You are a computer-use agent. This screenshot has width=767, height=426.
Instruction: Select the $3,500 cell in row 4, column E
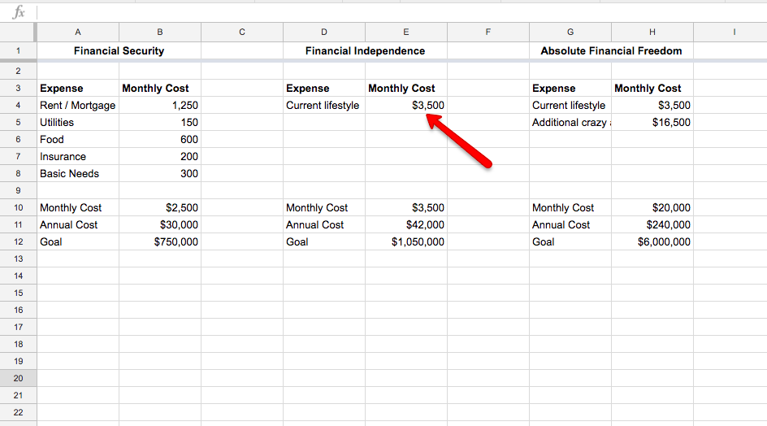point(406,105)
